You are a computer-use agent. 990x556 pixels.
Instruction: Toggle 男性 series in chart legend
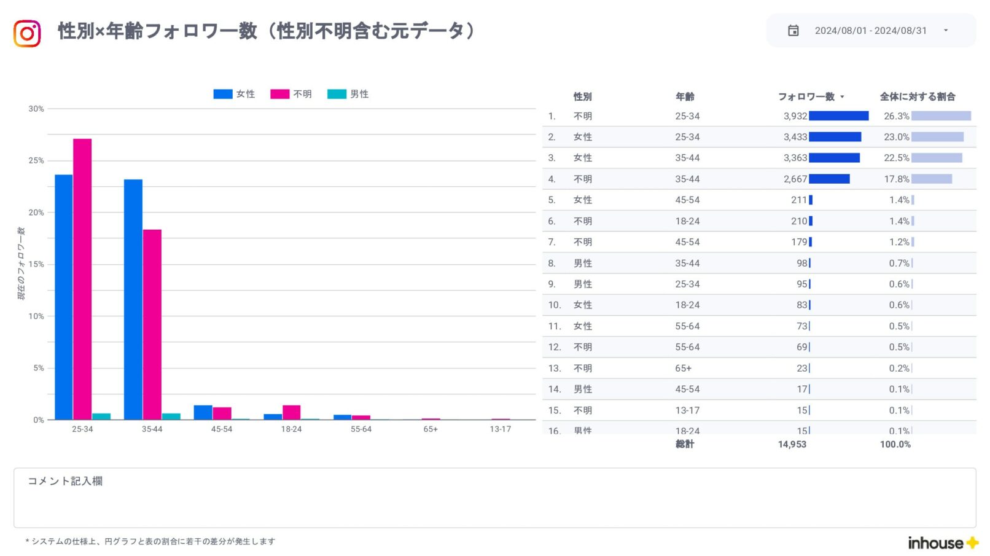pyautogui.click(x=348, y=94)
